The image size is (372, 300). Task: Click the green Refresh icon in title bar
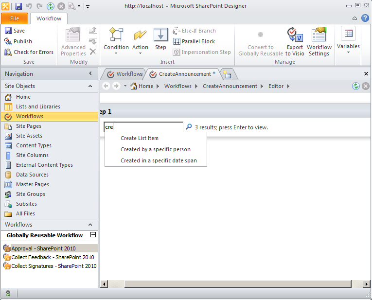tap(50, 6)
